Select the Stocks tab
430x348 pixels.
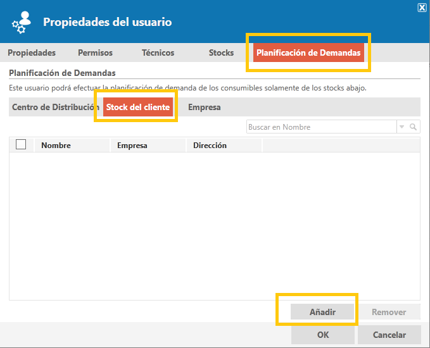(221, 53)
